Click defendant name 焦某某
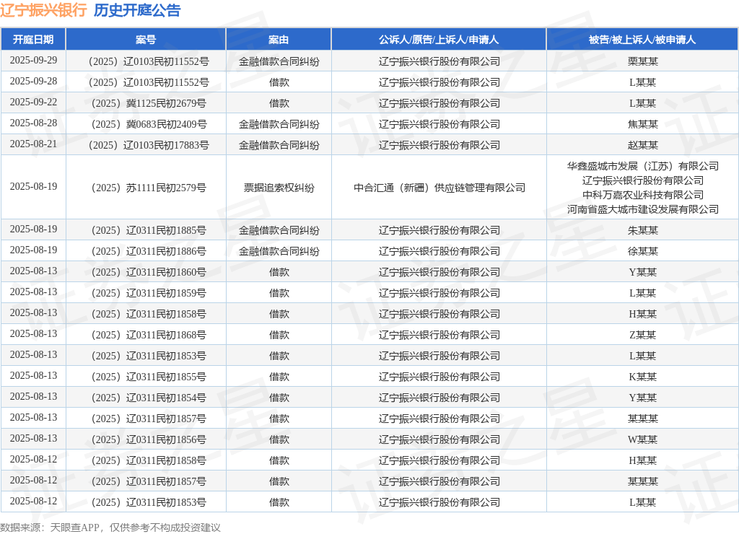Viewport: 739px width, 534px height. click(x=643, y=124)
